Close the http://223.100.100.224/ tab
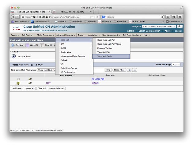193x145 pixels. coord(91,12)
